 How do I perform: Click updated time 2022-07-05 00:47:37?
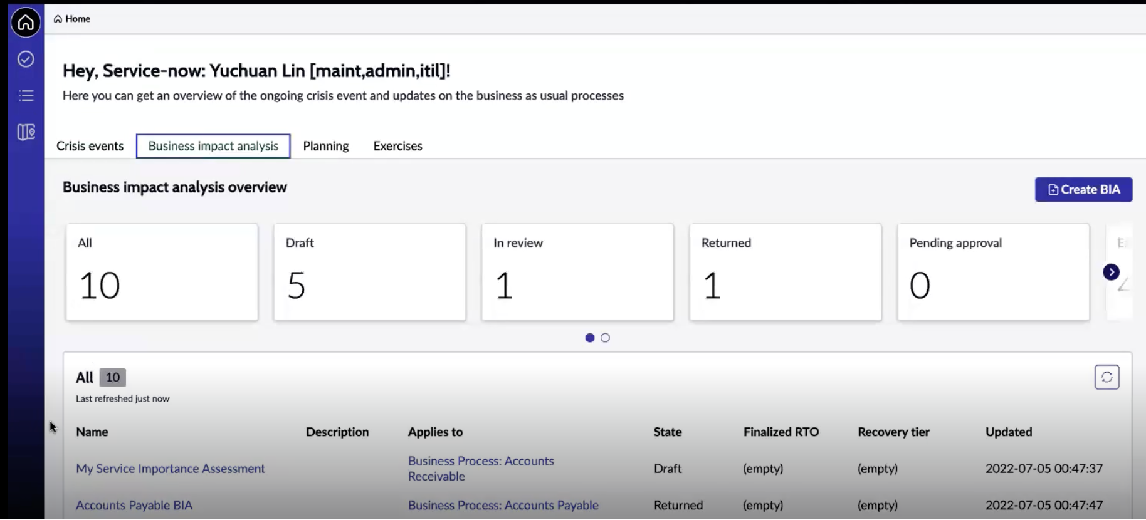pos(1044,469)
